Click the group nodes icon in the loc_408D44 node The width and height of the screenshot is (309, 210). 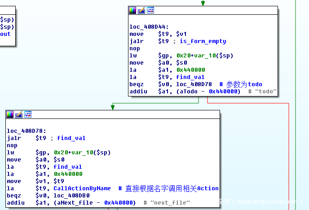(x=150, y=10)
